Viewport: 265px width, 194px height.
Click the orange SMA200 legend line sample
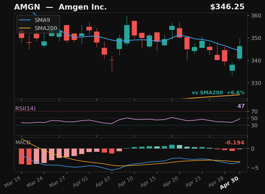tap(25, 28)
